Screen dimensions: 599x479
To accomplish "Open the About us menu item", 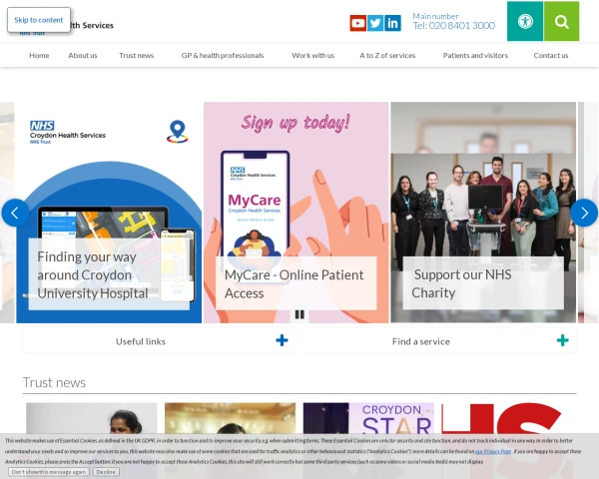I will coord(83,56).
